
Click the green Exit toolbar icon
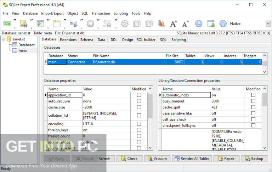coord(7,23)
